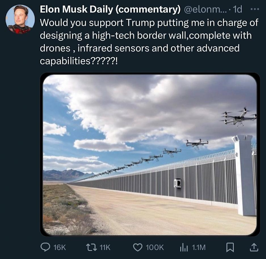Click the white sensor box on the wall

(x=177, y=183)
